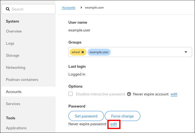The height and width of the screenshot is (133, 195).
Task: Open the Overview page
Action: (x=14, y=31)
